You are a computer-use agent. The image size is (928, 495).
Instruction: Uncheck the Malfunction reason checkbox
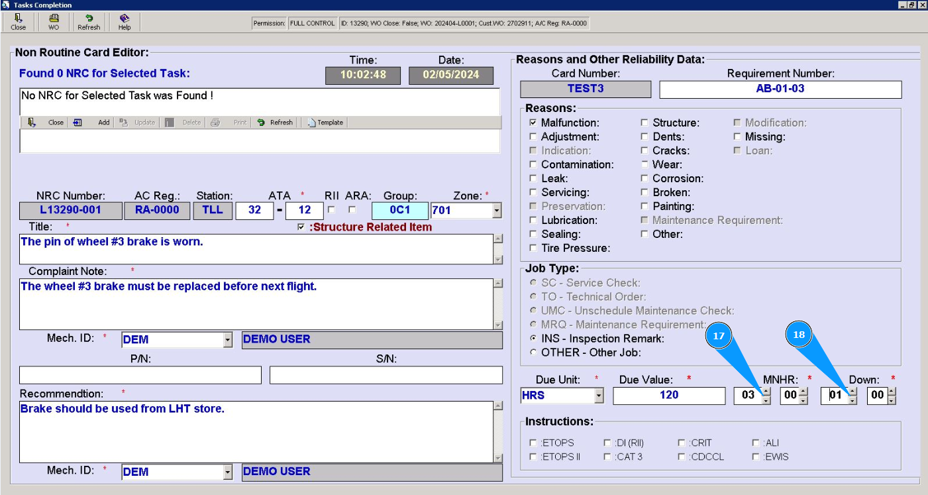pos(533,123)
